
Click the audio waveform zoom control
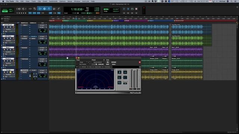coord(19,9)
